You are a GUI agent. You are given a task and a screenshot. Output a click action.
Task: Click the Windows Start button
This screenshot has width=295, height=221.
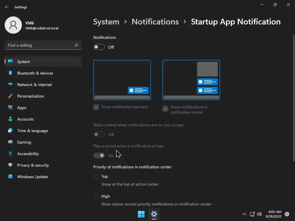[x=141, y=214]
